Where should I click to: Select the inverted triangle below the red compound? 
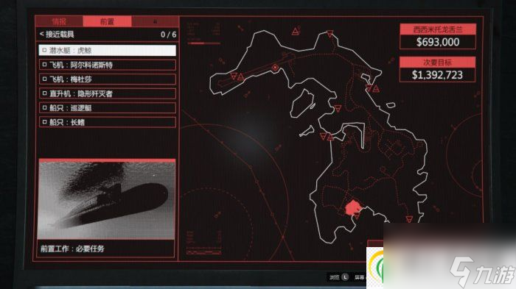click(x=357, y=215)
